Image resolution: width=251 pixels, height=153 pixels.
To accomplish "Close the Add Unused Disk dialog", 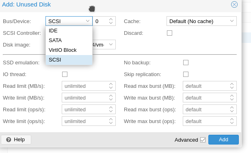I will pos(234,4).
